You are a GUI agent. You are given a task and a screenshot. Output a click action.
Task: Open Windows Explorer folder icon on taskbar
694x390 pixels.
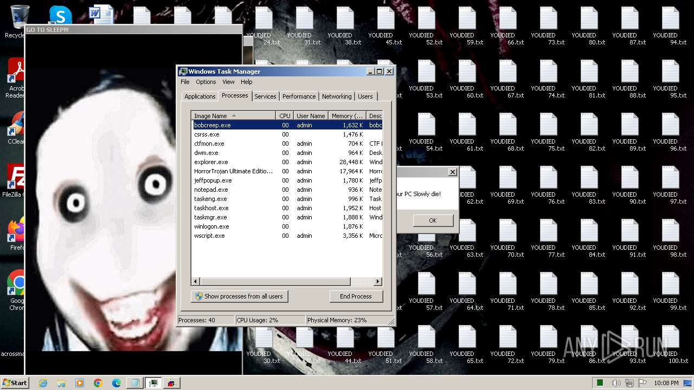tap(61, 383)
